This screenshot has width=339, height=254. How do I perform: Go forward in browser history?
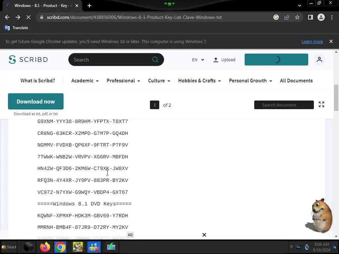coord(18,17)
